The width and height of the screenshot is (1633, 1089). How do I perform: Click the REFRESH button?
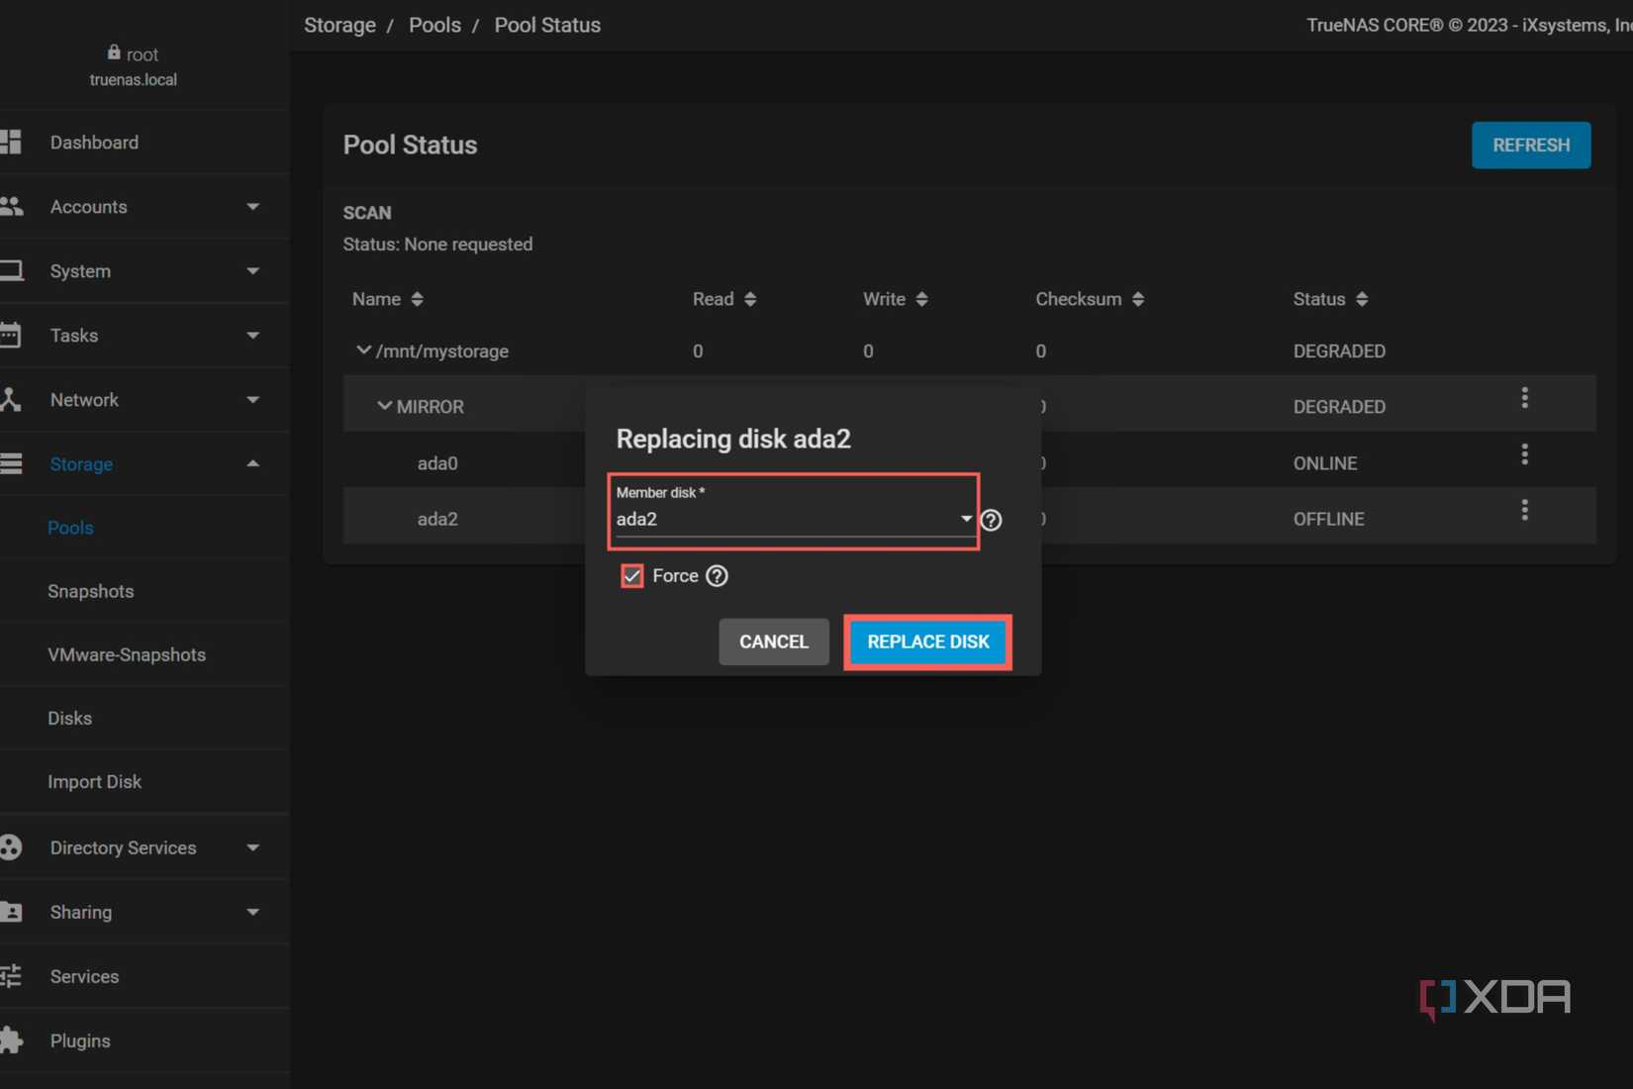pyautogui.click(x=1530, y=145)
